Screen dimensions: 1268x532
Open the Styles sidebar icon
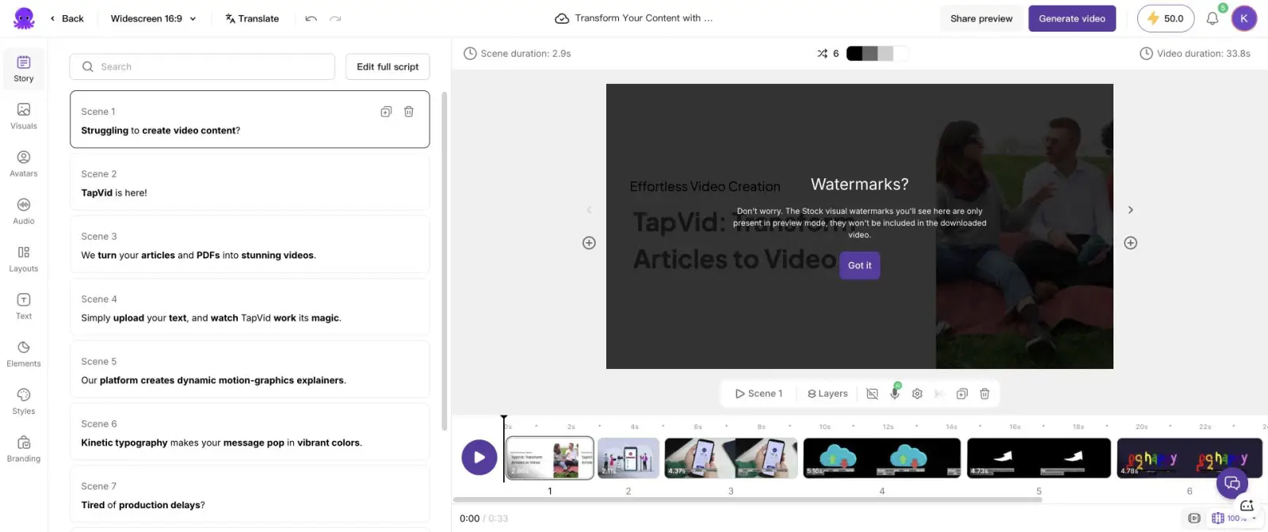24,401
